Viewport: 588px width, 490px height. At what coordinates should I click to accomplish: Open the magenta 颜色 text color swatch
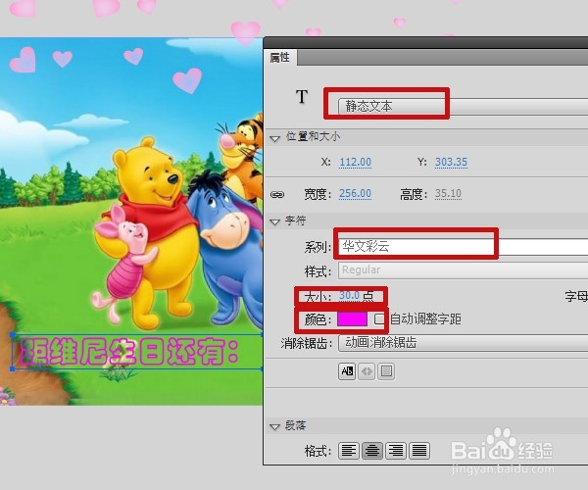[x=352, y=319]
